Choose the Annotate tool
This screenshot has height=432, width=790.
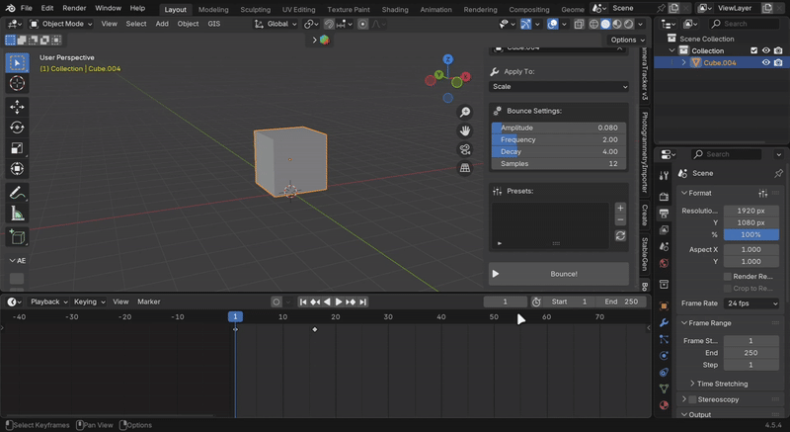(x=17, y=192)
